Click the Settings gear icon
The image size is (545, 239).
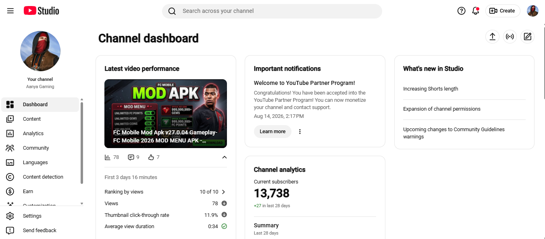coord(10,216)
